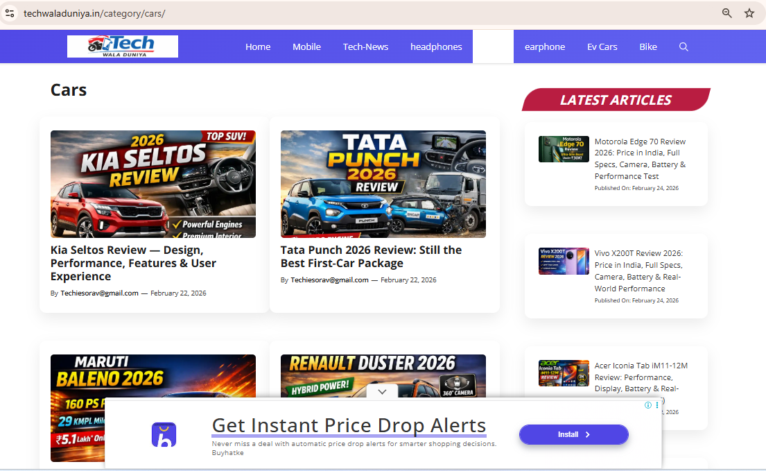The height and width of the screenshot is (471, 766).
Task: Open the Mobile menu item
Action: 306,47
